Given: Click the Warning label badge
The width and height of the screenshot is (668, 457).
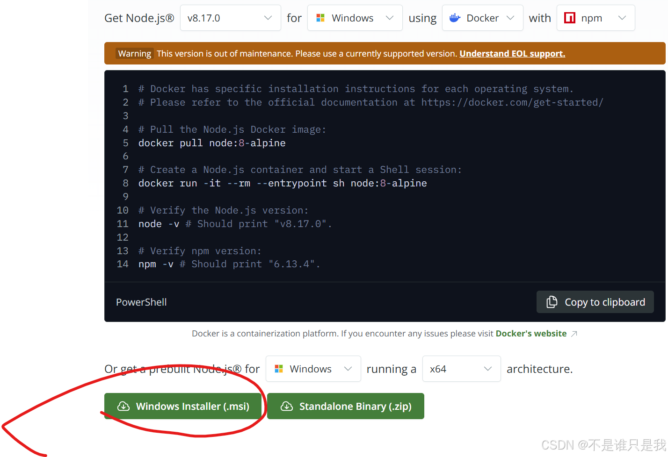Looking at the screenshot, I should tap(135, 54).
